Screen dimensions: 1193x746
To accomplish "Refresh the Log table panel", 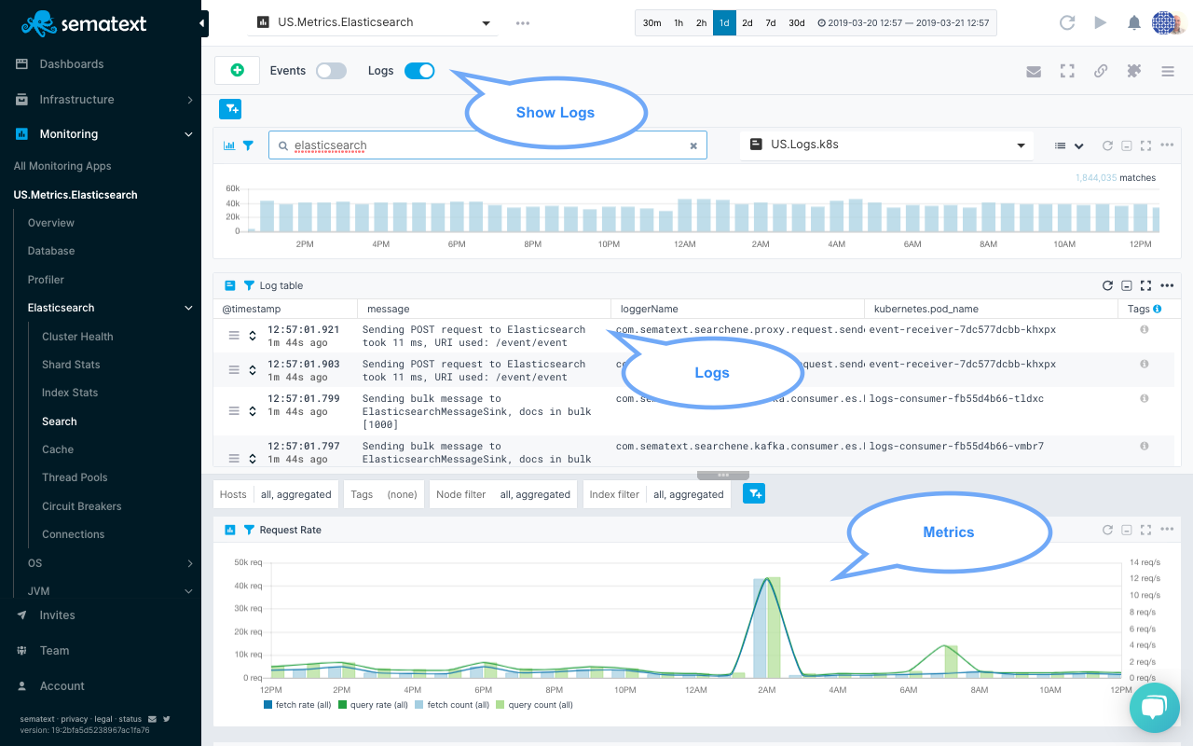I will [1107, 285].
